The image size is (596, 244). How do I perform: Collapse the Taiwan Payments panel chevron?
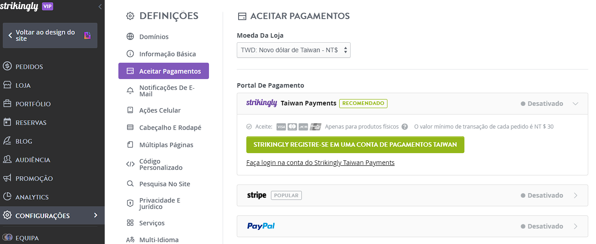point(576,104)
